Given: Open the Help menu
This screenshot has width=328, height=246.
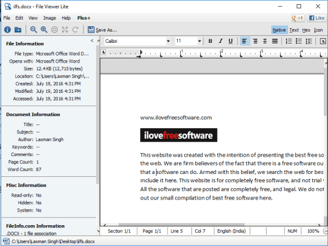Looking at the screenshot, I should click(x=66, y=18).
